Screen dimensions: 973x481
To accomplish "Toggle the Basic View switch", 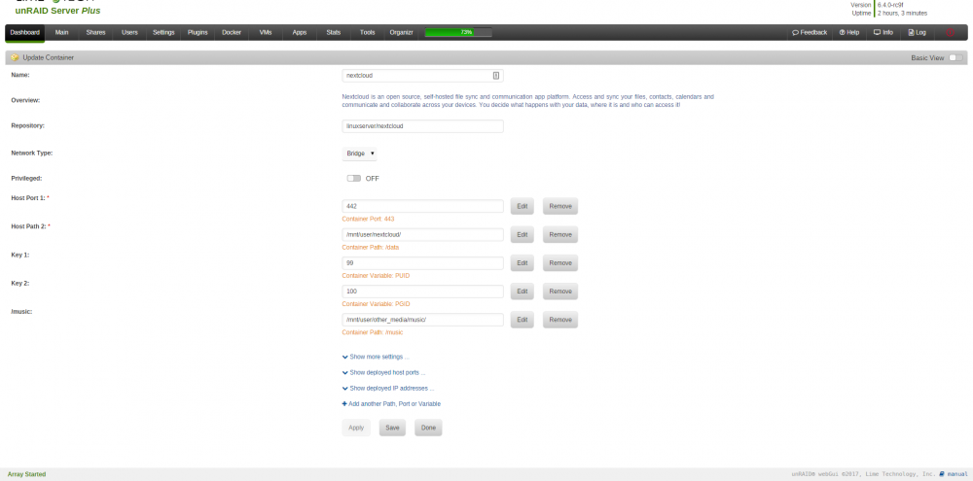I will (x=955, y=57).
